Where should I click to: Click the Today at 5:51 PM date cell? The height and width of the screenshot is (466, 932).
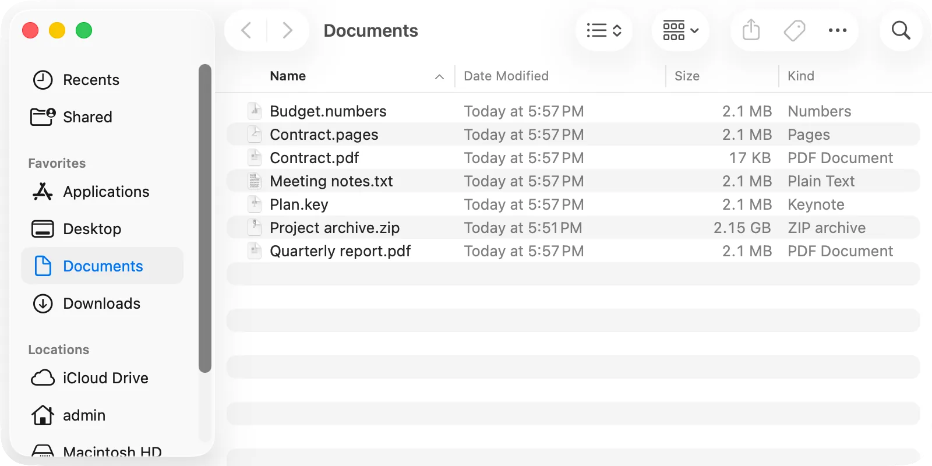(523, 228)
